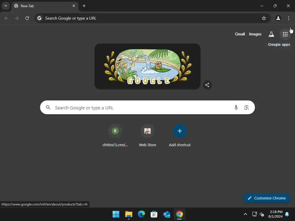Open the Windows Start menu
The width and height of the screenshot is (295, 221).
click(116, 214)
